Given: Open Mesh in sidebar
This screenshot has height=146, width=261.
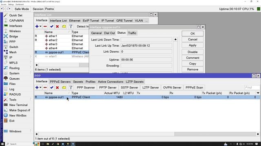Looking at the screenshot, I should [13, 52].
